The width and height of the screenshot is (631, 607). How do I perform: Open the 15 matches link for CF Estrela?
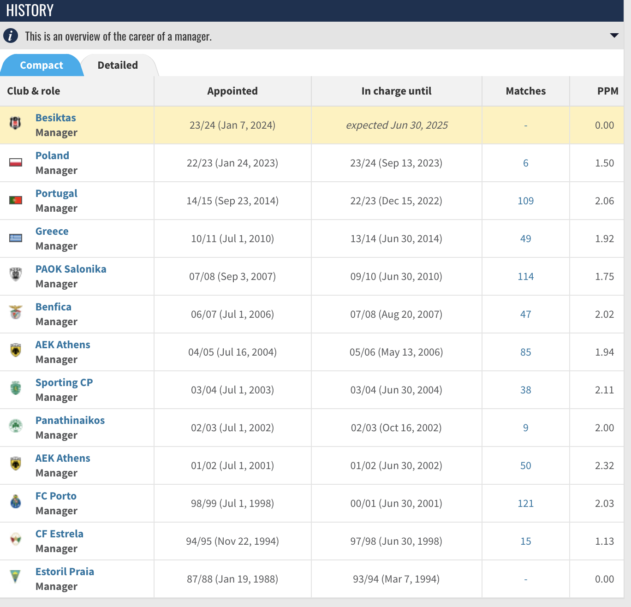click(525, 541)
